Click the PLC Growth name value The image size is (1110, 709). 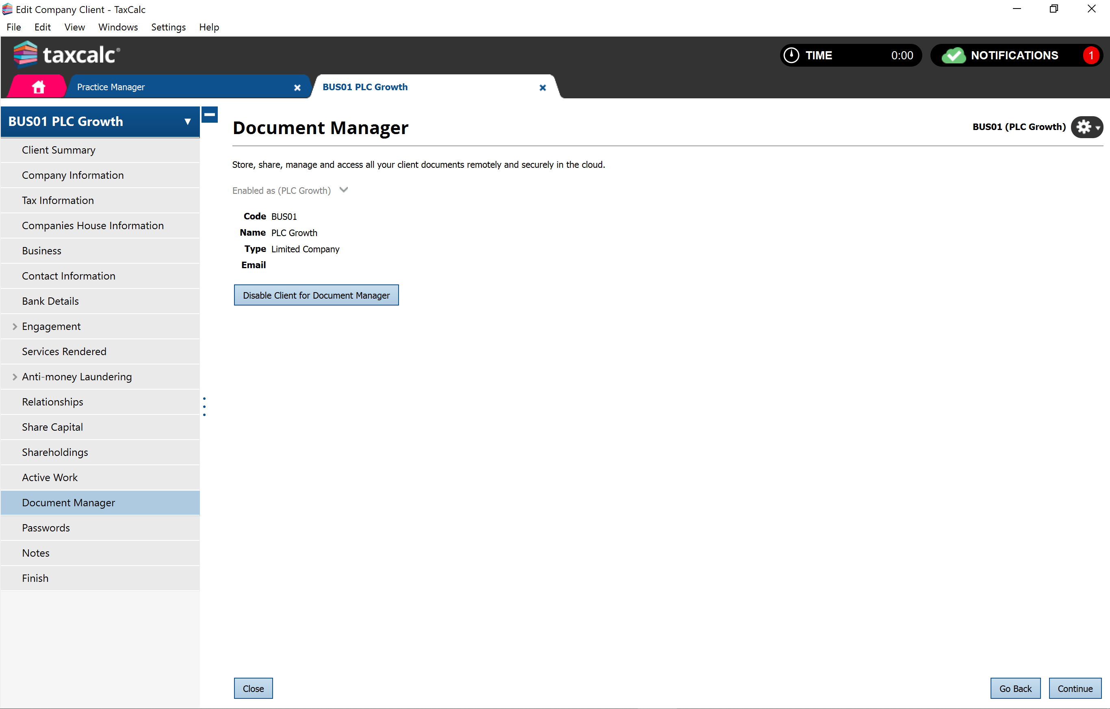(x=294, y=233)
